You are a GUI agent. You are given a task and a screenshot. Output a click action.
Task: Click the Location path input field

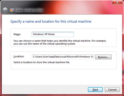point(63,57)
